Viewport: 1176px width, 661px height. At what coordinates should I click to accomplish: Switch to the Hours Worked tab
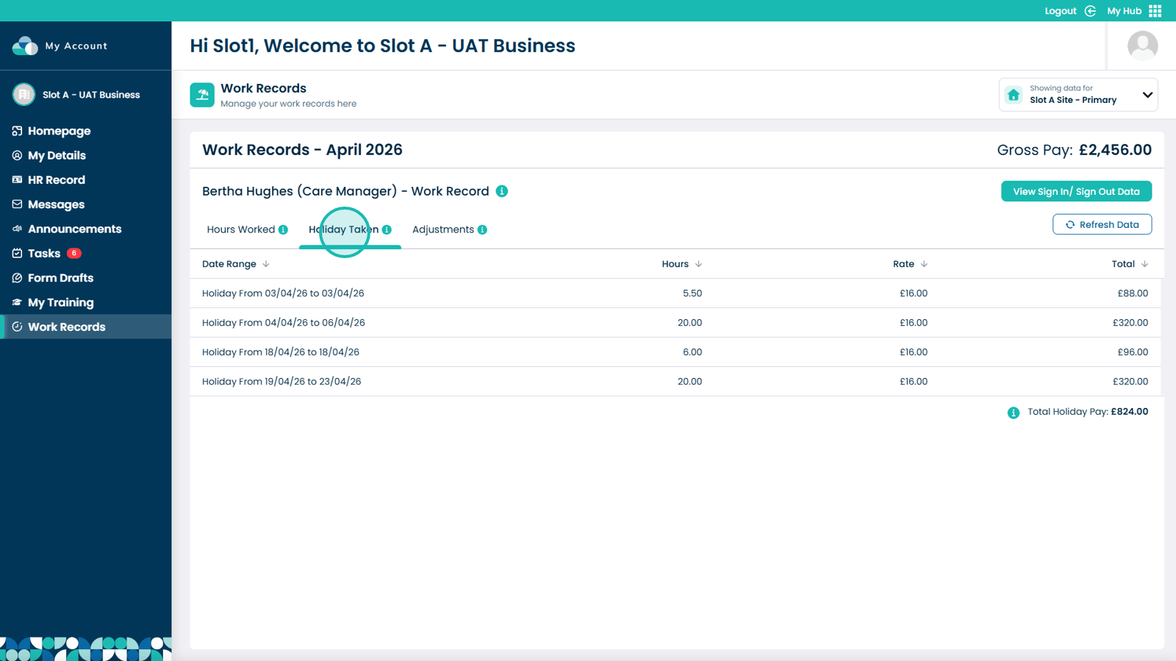pos(240,229)
